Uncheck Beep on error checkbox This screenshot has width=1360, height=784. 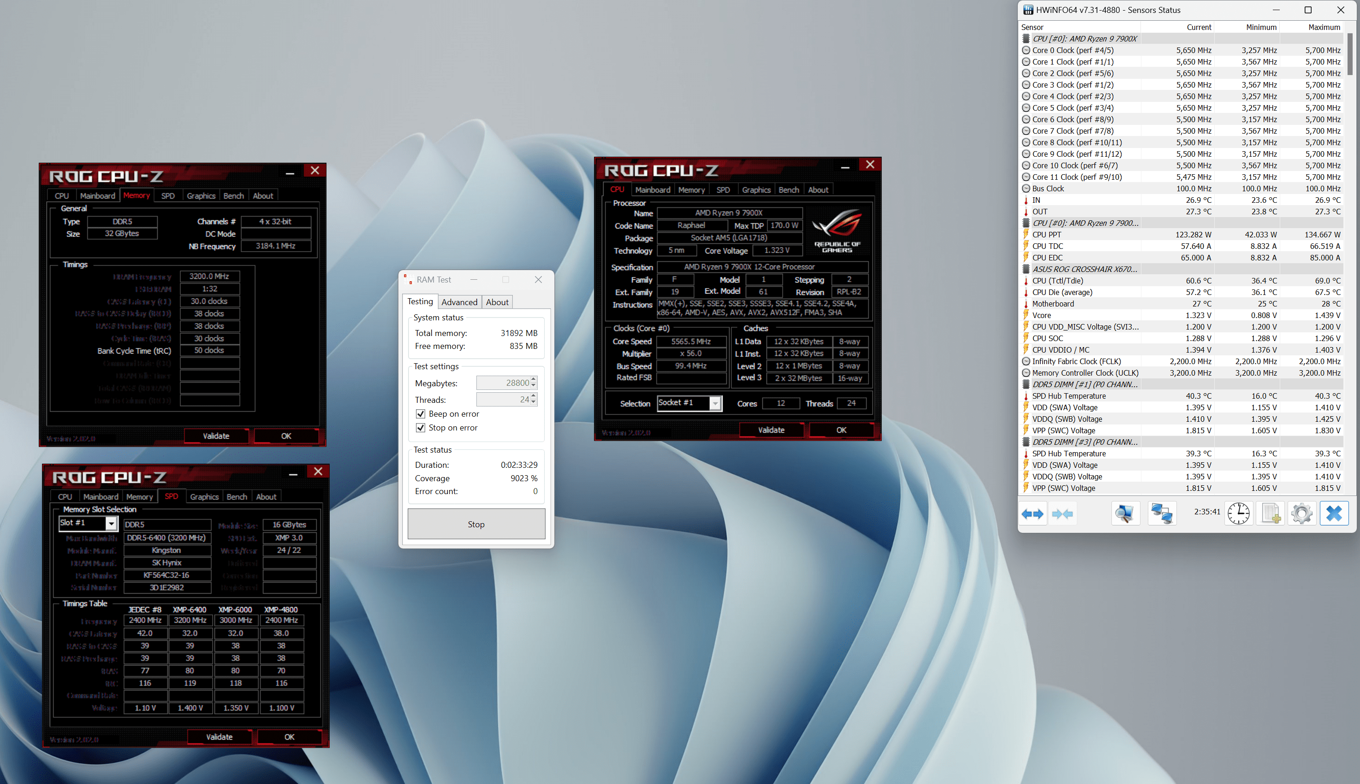click(x=421, y=413)
